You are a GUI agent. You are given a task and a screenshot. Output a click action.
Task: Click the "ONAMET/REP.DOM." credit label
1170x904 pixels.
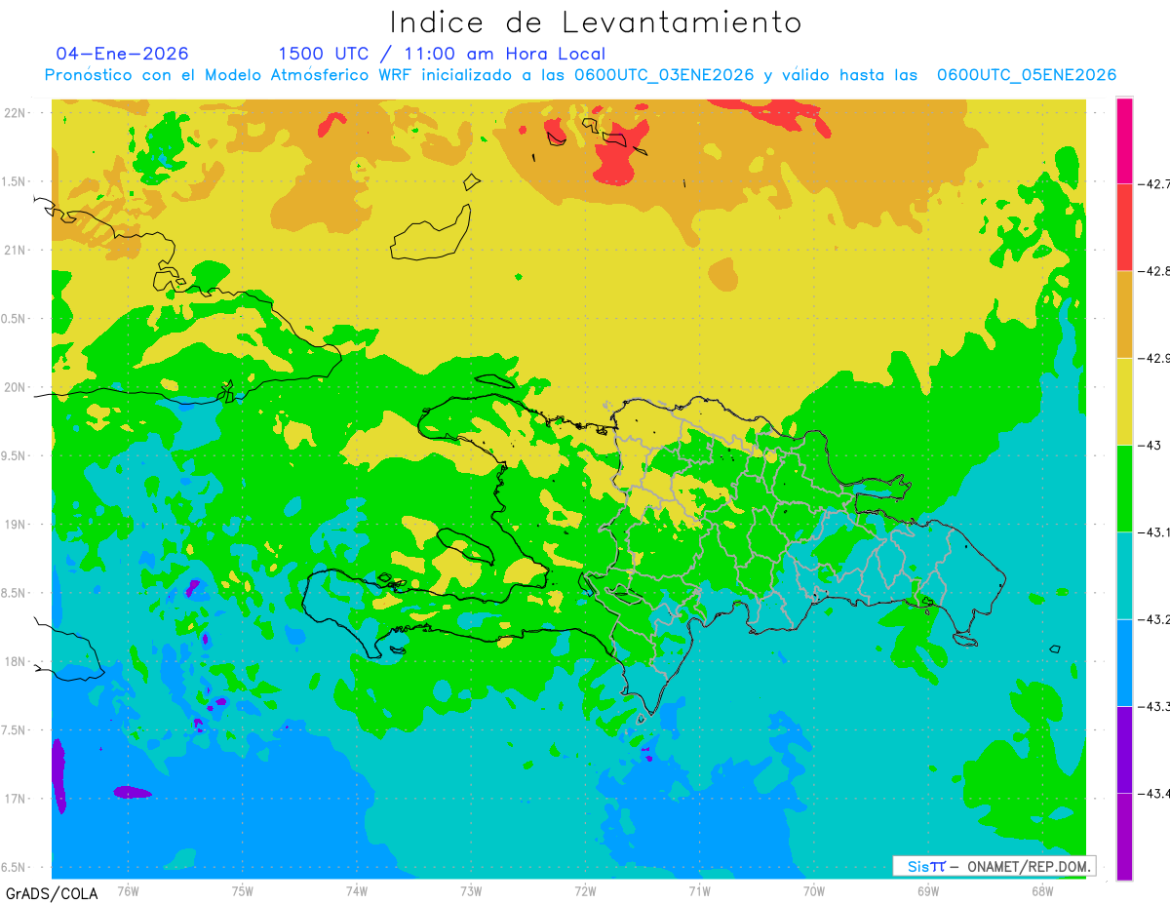pyautogui.click(x=1030, y=866)
